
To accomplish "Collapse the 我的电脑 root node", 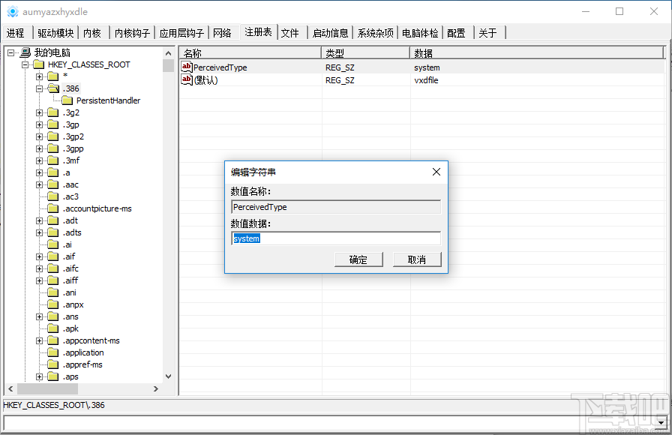I will click(x=11, y=52).
